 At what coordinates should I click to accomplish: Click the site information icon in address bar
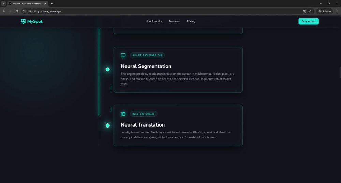click(x=24, y=11)
